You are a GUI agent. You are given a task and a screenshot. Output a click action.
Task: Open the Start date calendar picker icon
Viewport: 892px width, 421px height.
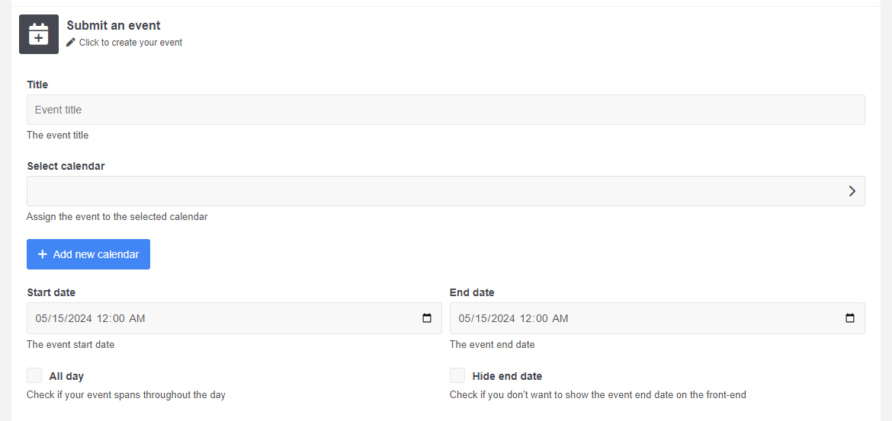pyautogui.click(x=427, y=318)
